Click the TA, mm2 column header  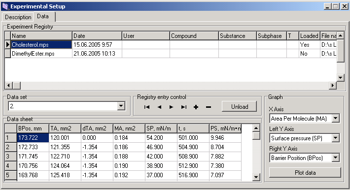(65, 128)
